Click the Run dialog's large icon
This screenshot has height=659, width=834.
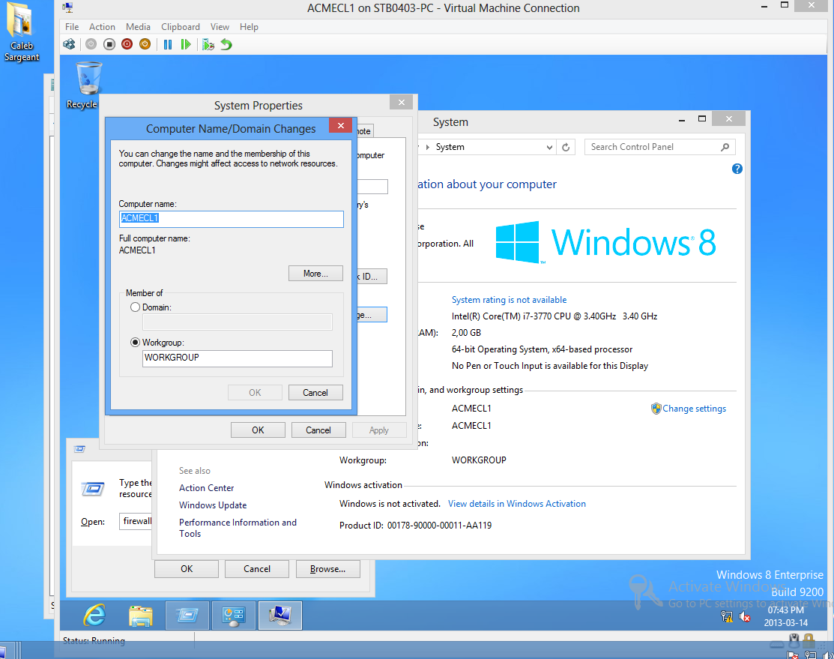click(x=93, y=488)
